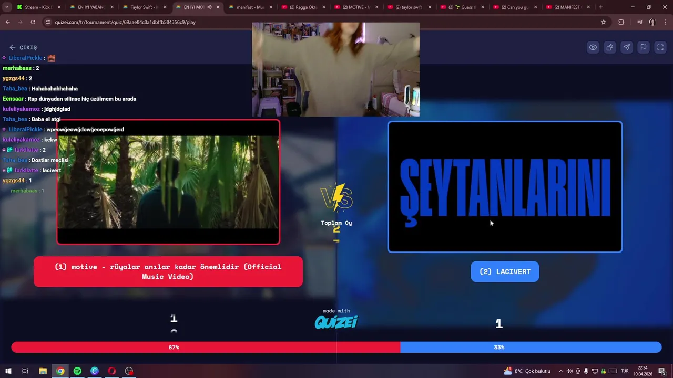Switch the TUR input language indicator
This screenshot has height=378, width=673.
(x=625, y=371)
